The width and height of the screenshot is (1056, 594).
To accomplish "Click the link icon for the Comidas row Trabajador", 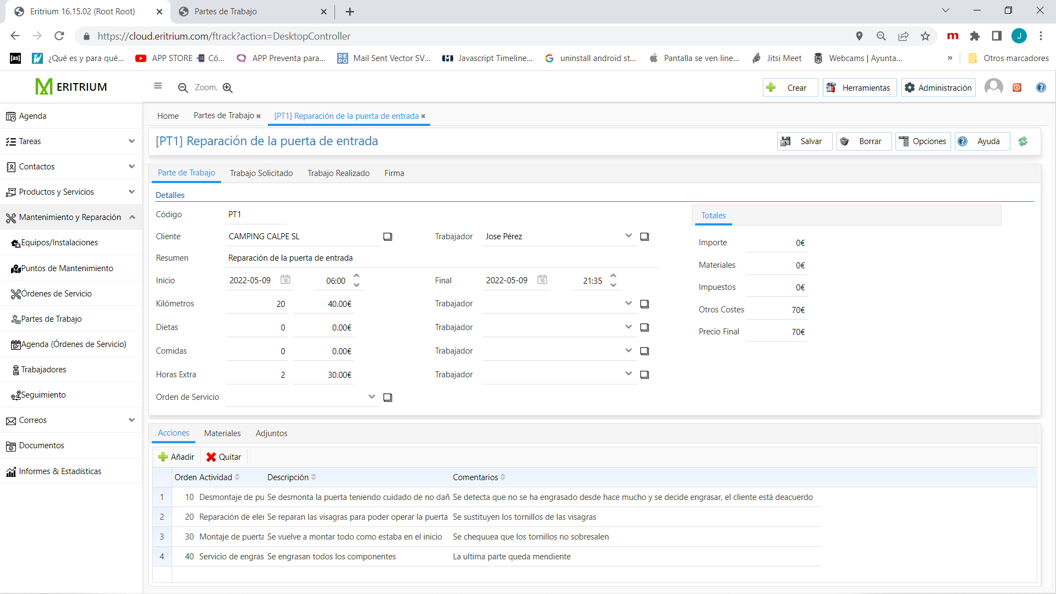I will click(645, 351).
